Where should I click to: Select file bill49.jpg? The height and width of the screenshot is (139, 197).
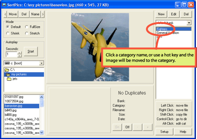[x=21, y=110]
